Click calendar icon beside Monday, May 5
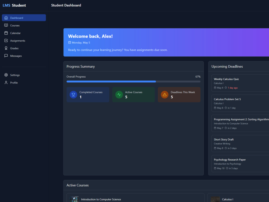This screenshot has height=202, width=269. click(x=69, y=43)
